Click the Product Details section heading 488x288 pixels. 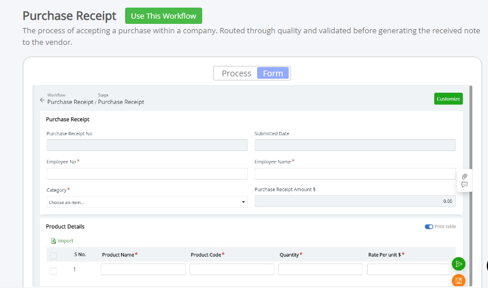pos(65,227)
